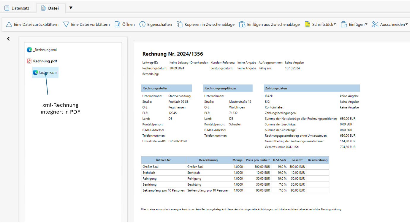410x223 pixels.
Task: Click the Artikel-Nr. column header
Action: (x=164, y=160)
